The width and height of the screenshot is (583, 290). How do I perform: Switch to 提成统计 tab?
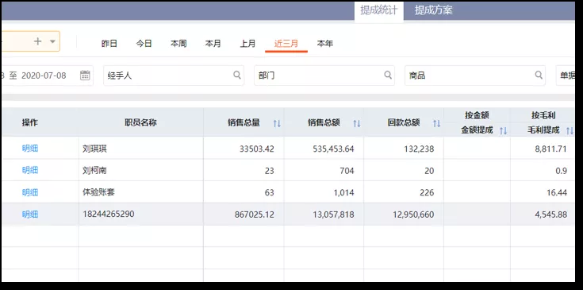(x=378, y=10)
